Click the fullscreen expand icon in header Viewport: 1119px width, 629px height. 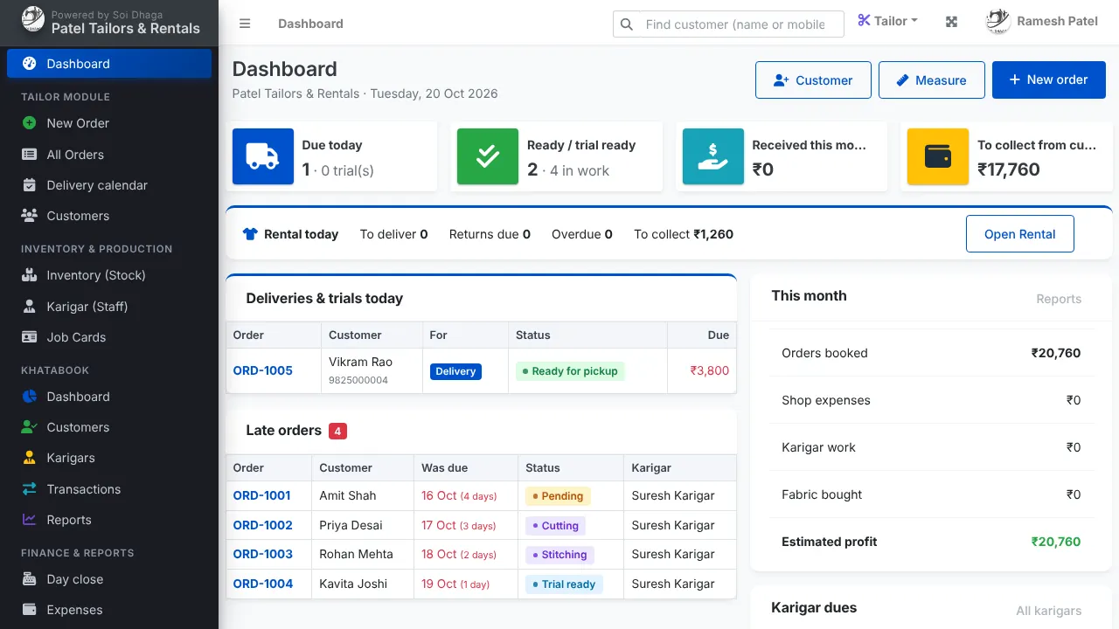[952, 22]
